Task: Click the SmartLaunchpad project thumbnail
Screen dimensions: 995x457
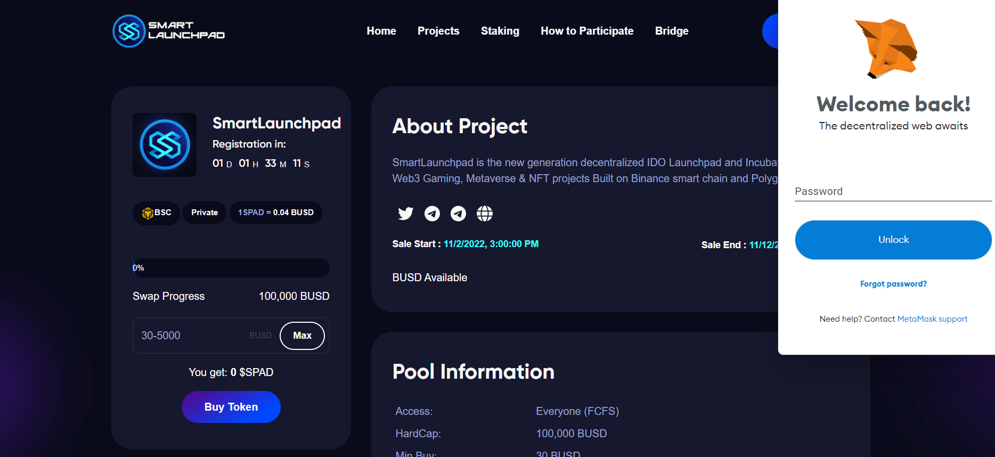Action: (165, 145)
